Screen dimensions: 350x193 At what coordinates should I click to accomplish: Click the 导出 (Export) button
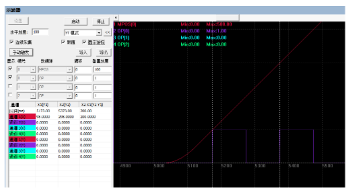[x=103, y=52]
